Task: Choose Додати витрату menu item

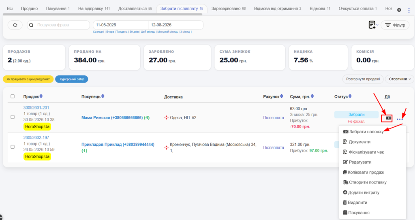Action: [361, 192]
